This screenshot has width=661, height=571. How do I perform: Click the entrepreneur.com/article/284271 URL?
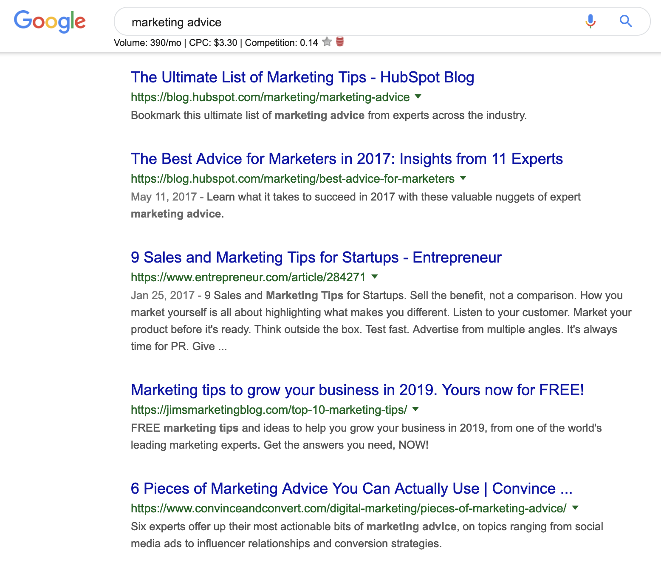(248, 277)
